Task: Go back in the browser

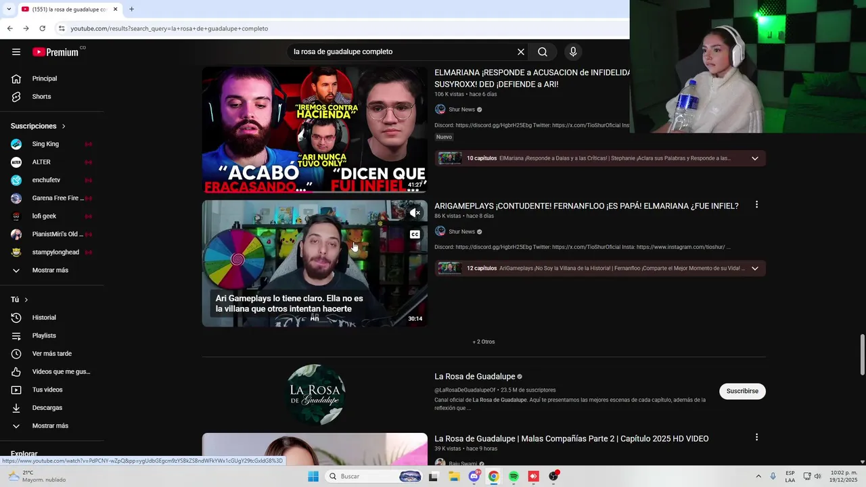Action: coord(9,28)
